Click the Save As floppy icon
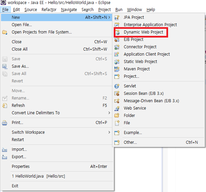Viewport: 206px width, 192px height. (x=5, y=66)
